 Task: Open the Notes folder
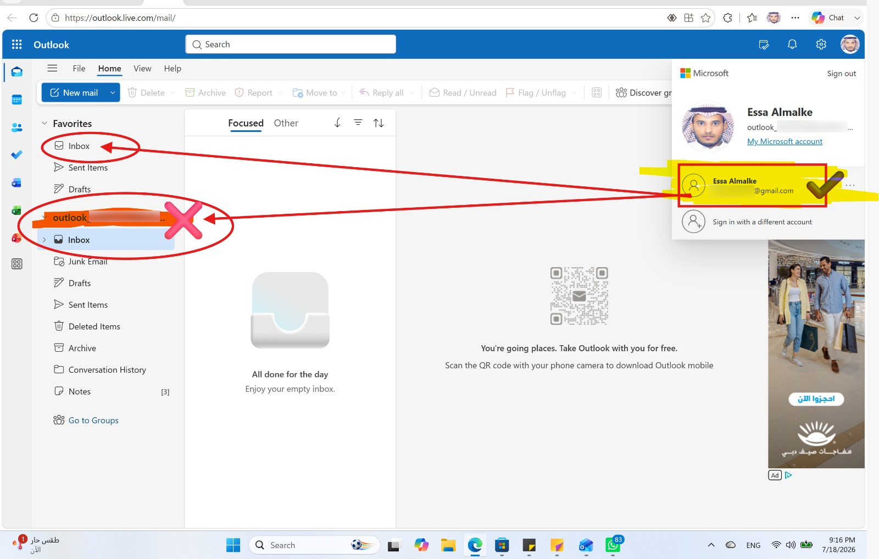click(80, 391)
